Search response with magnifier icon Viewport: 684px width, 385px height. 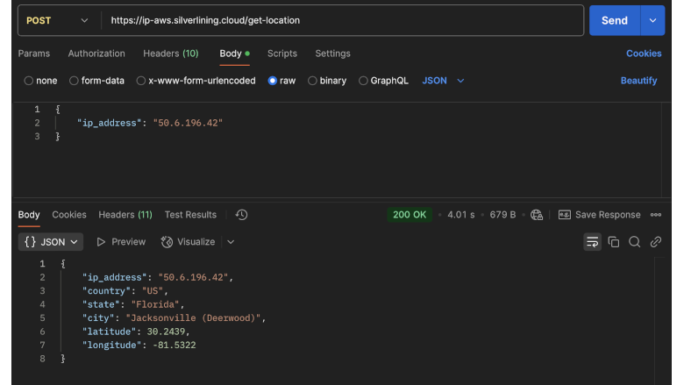click(x=634, y=241)
